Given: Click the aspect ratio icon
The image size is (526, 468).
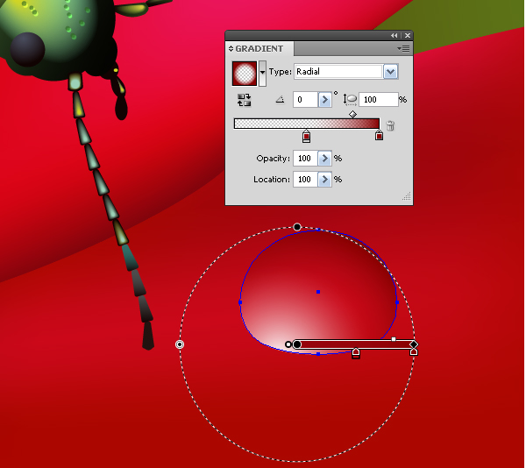Looking at the screenshot, I should pos(350,100).
